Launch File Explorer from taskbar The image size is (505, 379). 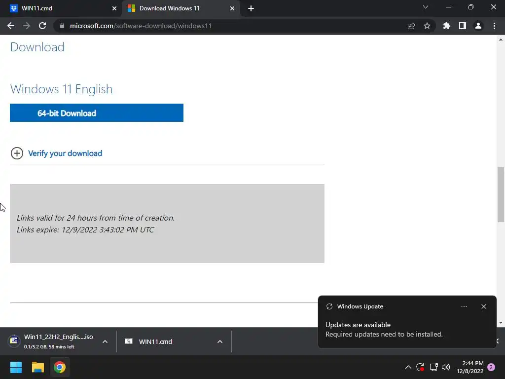37,367
